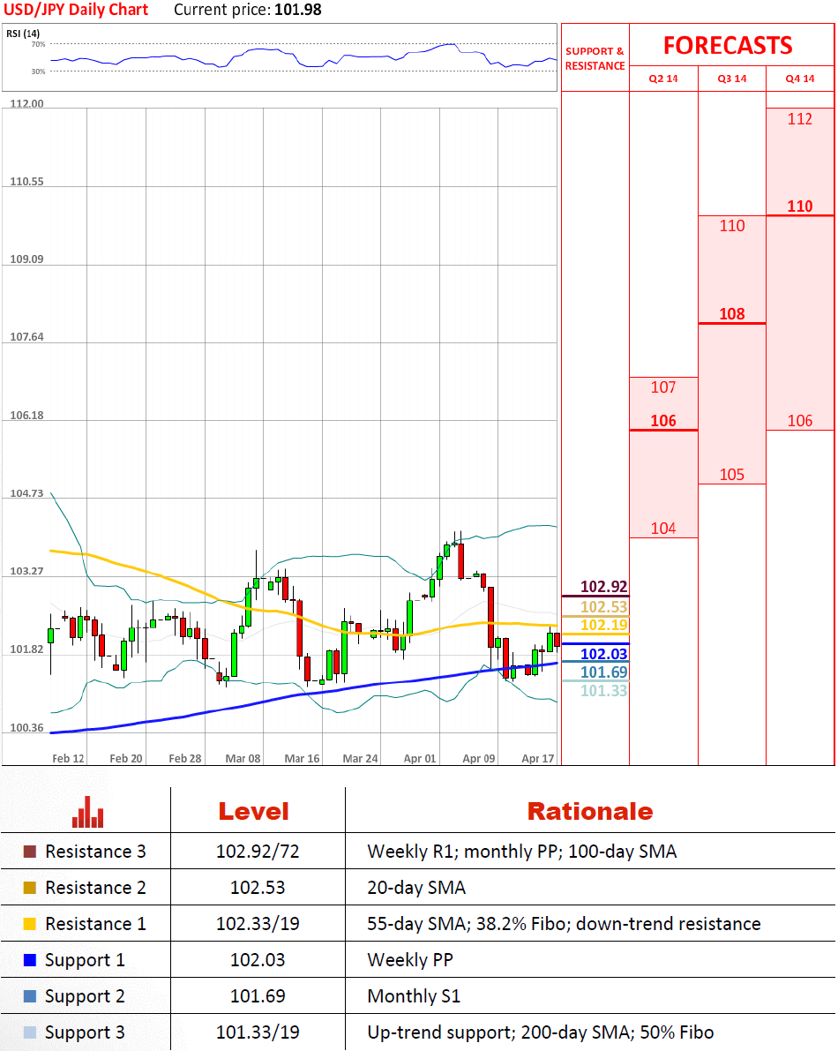Click the 'Feb 12' date axis label
838x1051 pixels.
[68, 758]
